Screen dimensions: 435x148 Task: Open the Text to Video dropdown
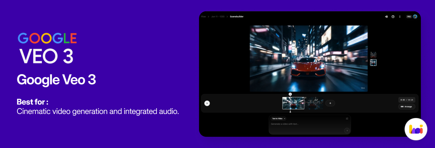pyautogui.click(x=279, y=118)
